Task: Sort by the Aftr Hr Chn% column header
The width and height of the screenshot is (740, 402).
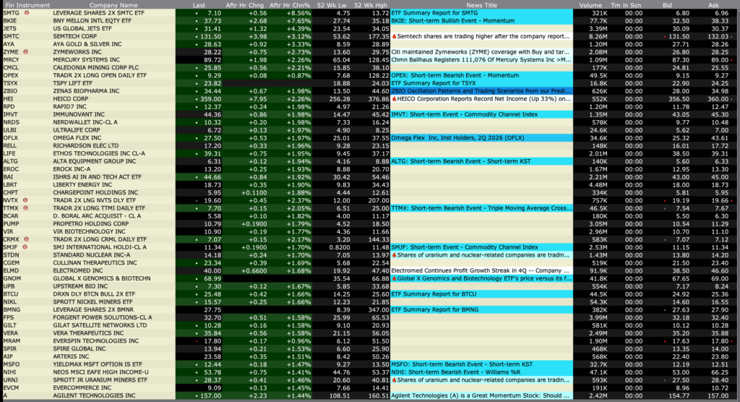Action: click(x=290, y=5)
